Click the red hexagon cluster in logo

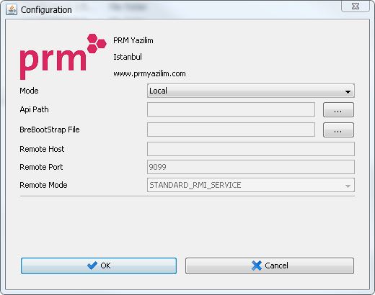[97, 43]
